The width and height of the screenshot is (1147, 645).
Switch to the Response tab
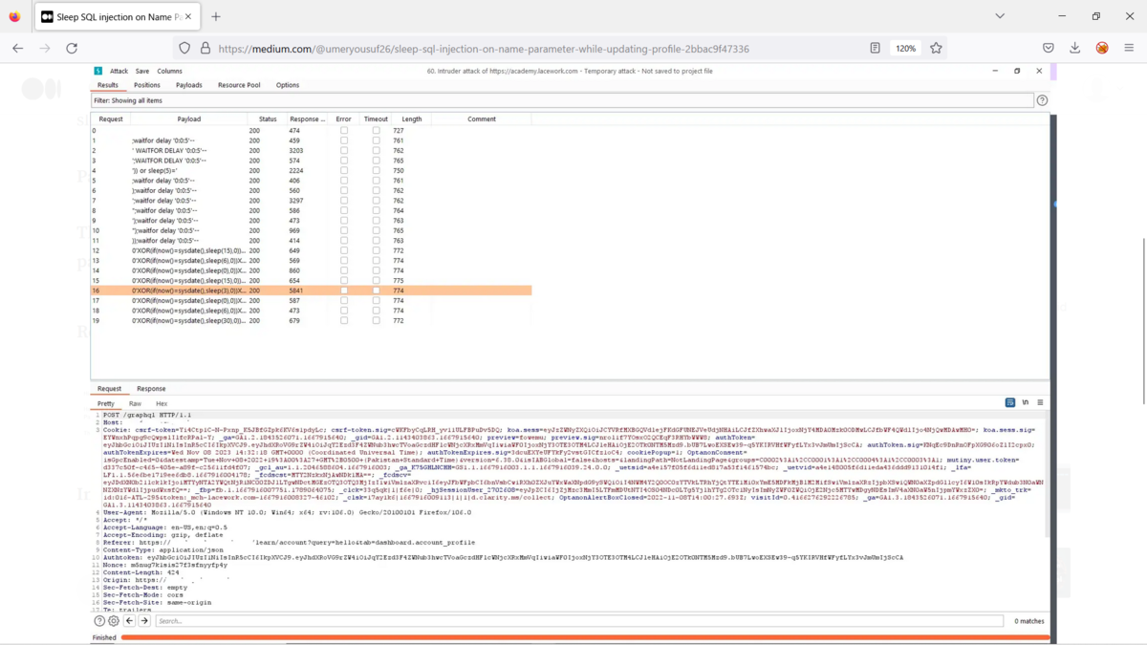click(x=151, y=389)
